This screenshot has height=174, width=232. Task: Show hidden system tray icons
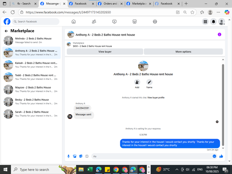point(177,170)
